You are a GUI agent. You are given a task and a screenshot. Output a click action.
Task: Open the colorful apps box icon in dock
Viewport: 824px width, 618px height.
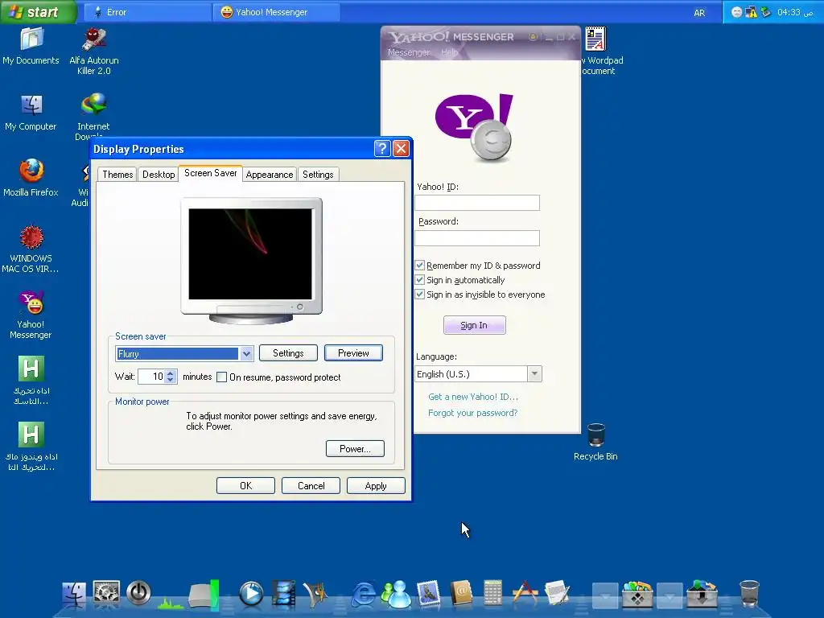637,595
